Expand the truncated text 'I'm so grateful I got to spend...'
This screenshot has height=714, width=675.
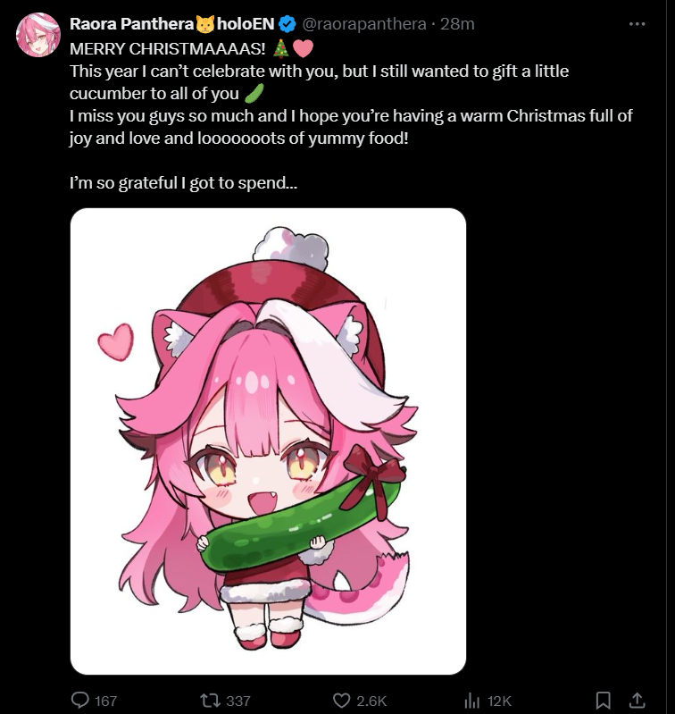click(183, 183)
